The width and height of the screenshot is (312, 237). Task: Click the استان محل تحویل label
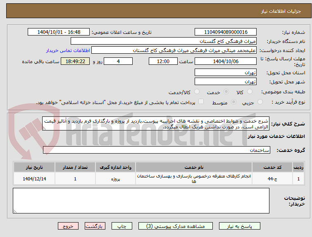tap(286, 73)
